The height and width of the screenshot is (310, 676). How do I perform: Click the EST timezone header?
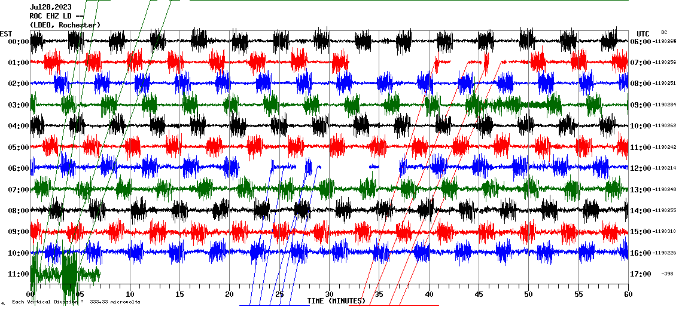coord(6,33)
